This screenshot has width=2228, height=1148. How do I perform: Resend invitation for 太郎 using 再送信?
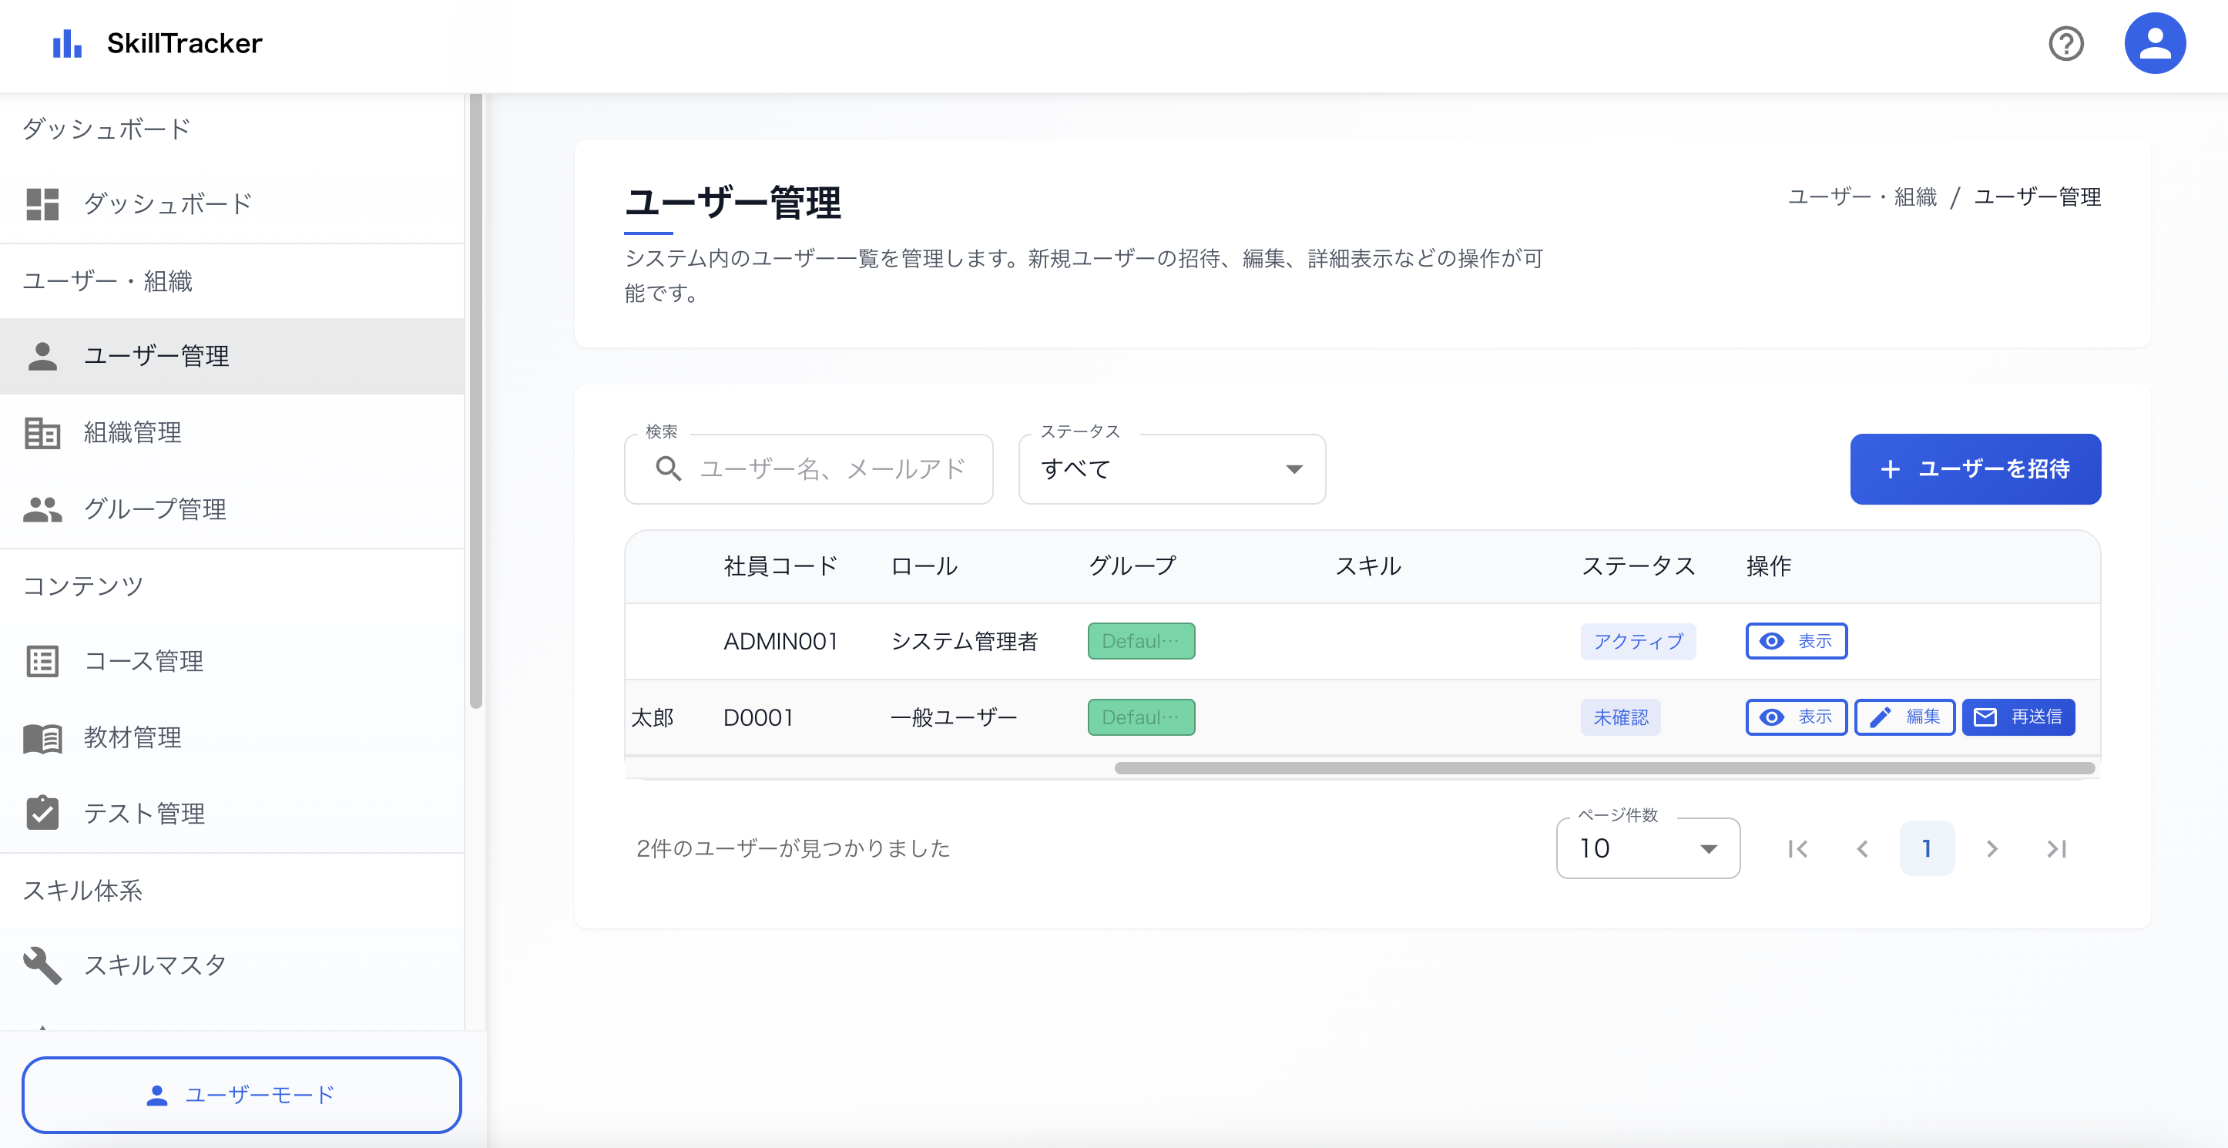point(2018,717)
